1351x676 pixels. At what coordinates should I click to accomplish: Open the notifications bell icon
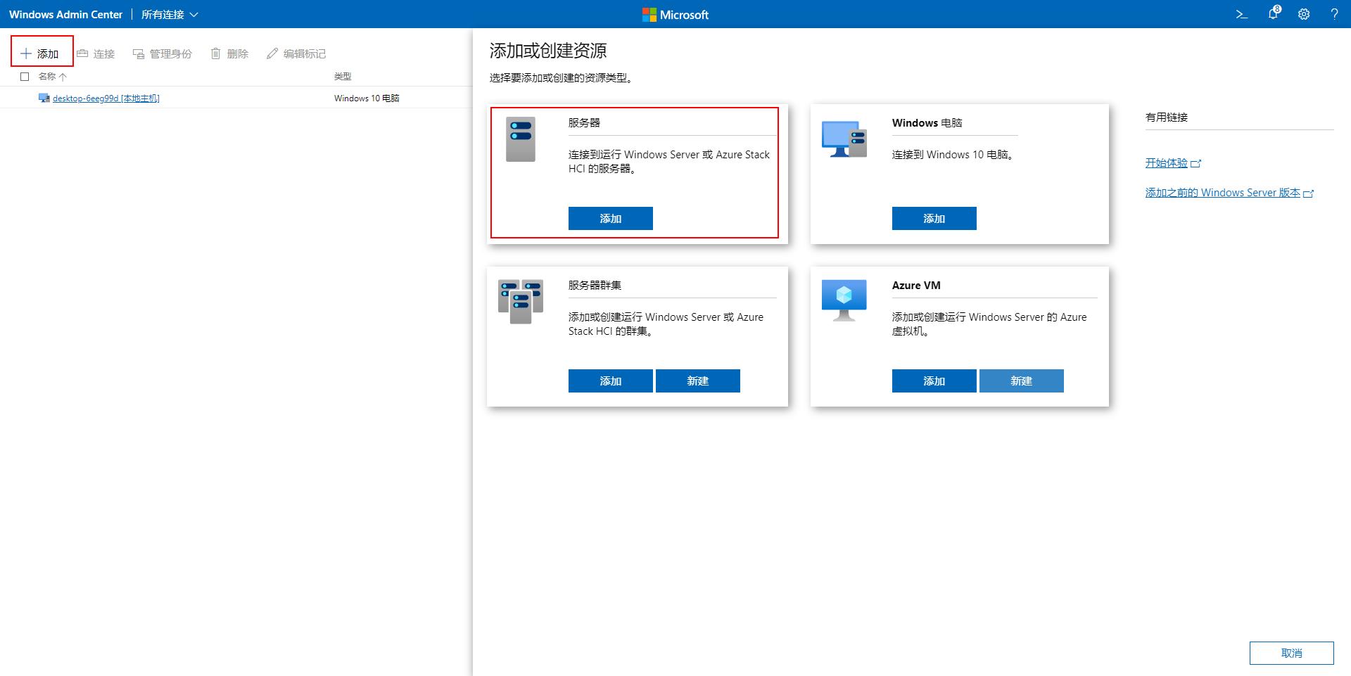tap(1274, 13)
